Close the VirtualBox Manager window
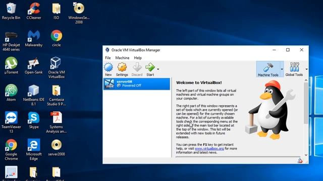 [302, 50]
